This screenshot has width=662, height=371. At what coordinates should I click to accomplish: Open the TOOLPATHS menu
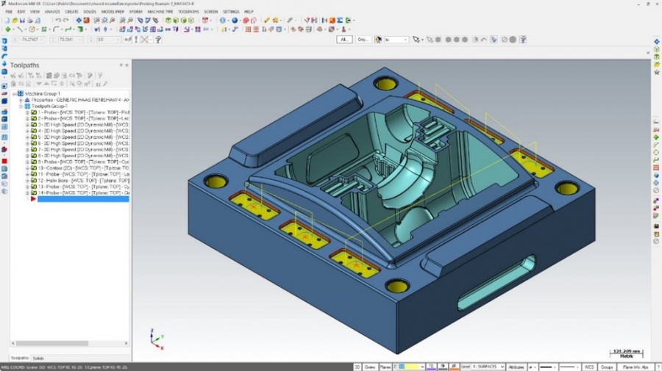click(x=188, y=12)
